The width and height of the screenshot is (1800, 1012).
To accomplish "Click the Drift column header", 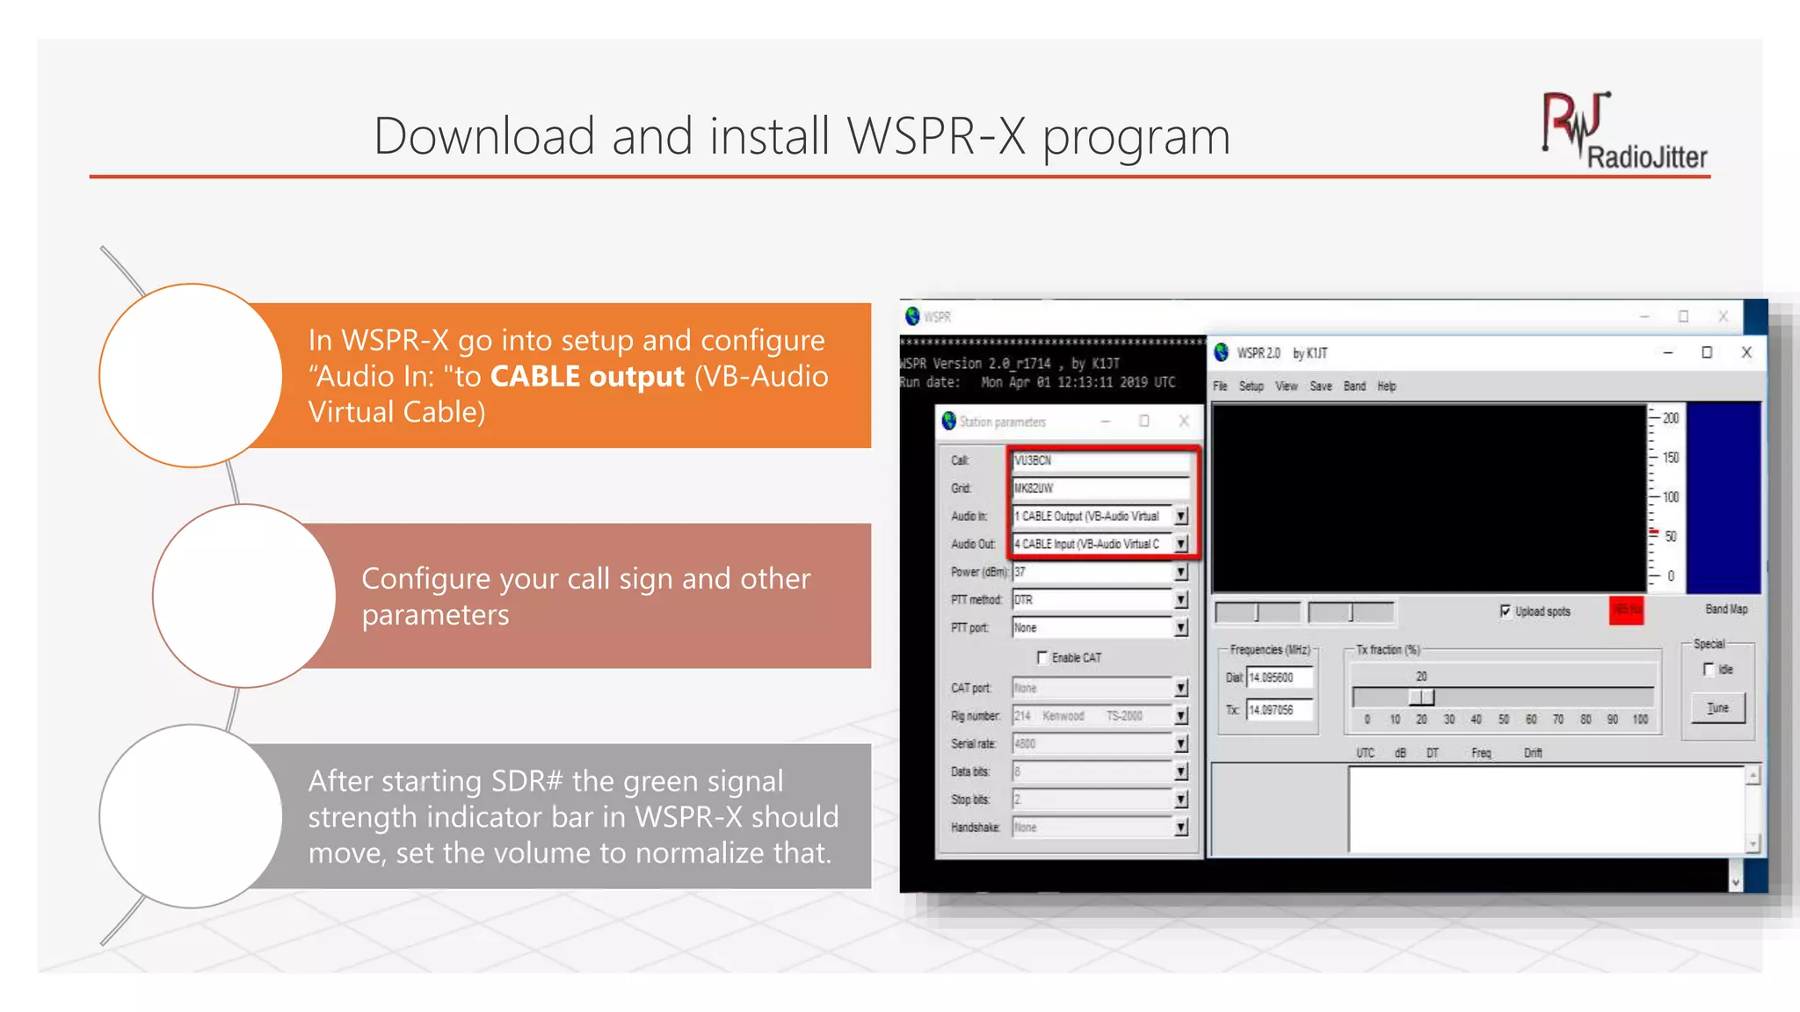I will pos(1533,753).
